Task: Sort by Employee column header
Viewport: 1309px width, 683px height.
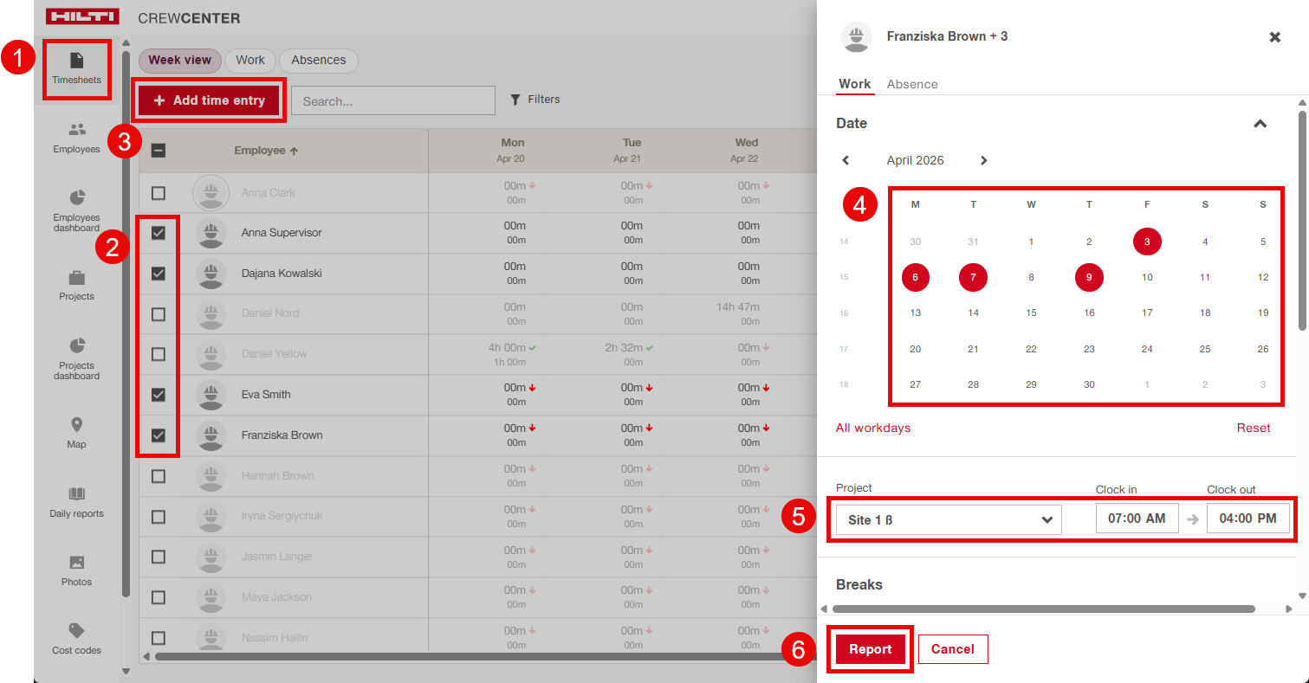Action: [266, 151]
